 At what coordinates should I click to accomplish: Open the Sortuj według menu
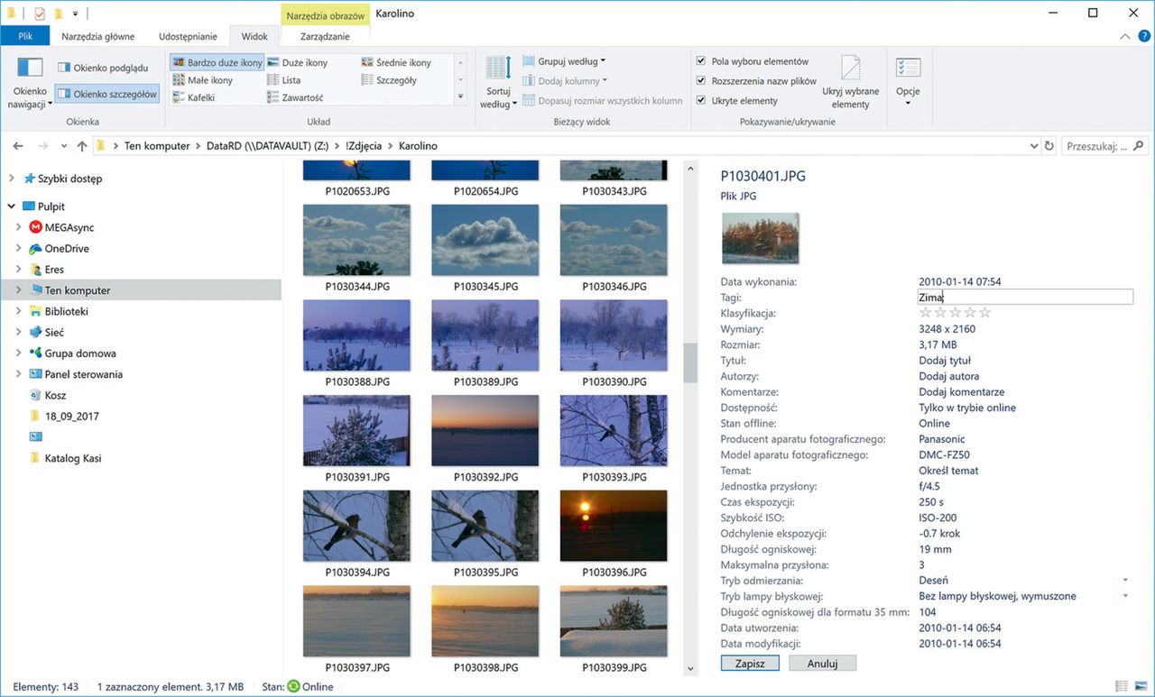point(498,83)
